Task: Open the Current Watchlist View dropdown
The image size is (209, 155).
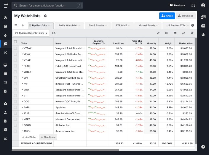Action: [31, 33]
